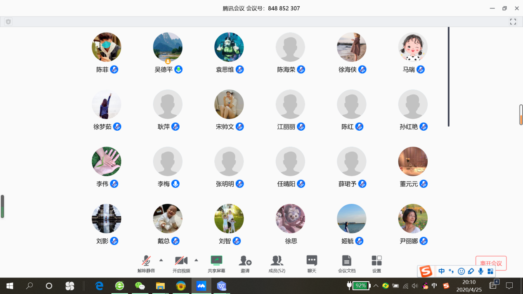Expand video options arrow beside 开启视频
The image size is (523, 294).
pyautogui.click(x=196, y=260)
